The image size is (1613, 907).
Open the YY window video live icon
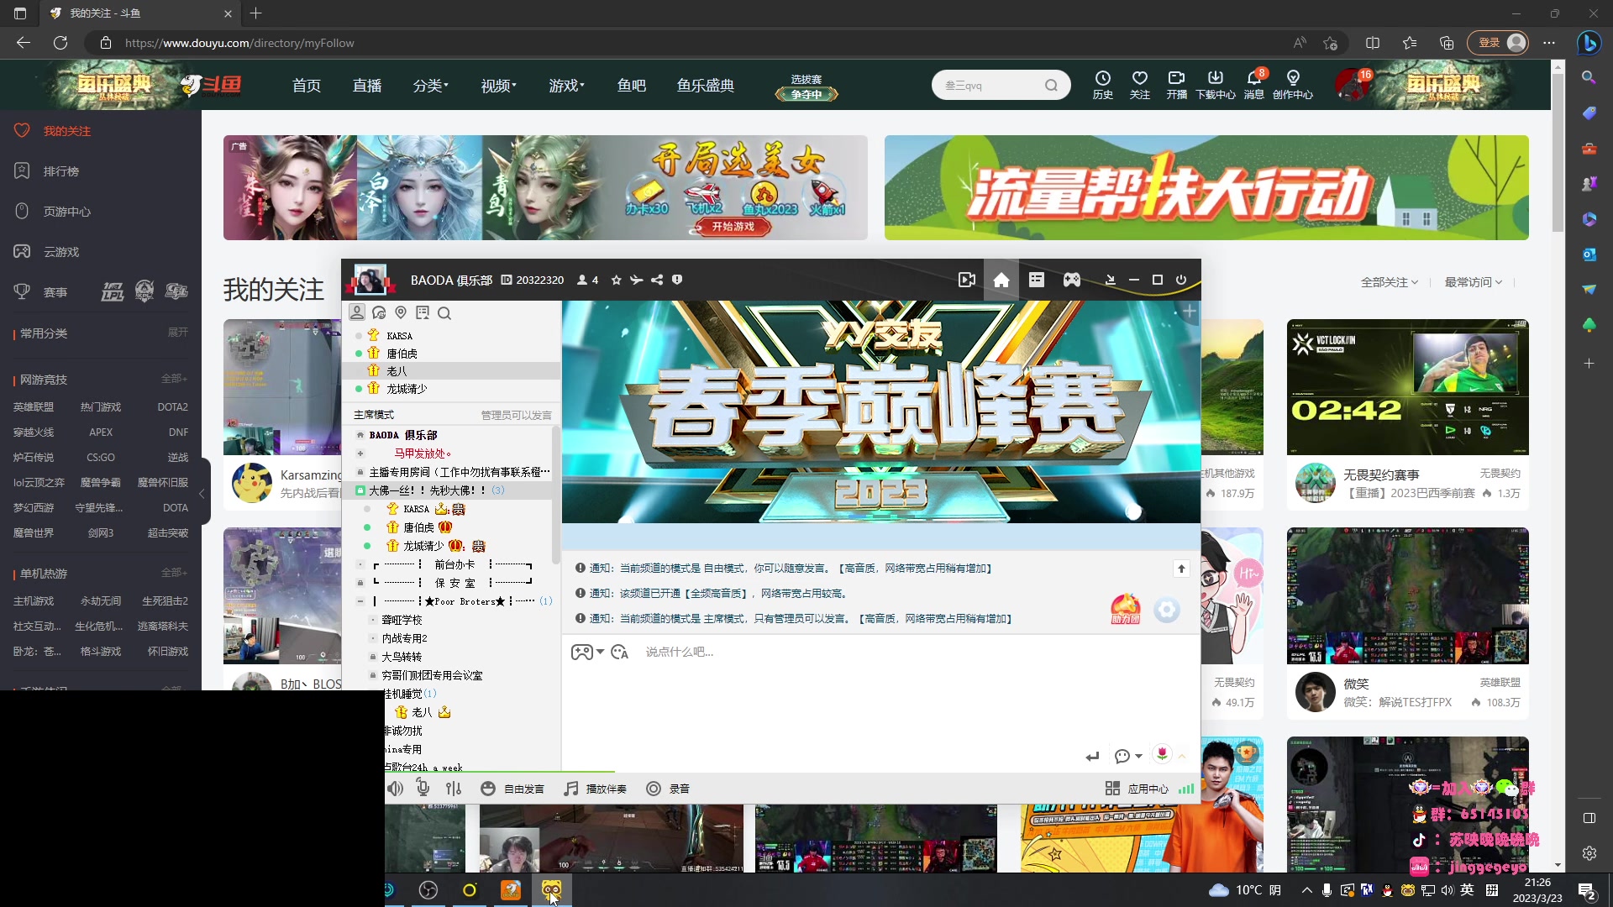pyautogui.click(x=966, y=280)
